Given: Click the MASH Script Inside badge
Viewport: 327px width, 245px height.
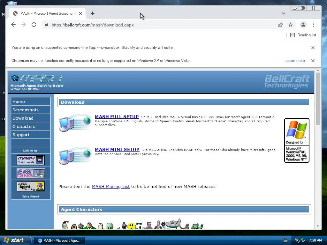Looking at the screenshot, I should coord(30,160).
